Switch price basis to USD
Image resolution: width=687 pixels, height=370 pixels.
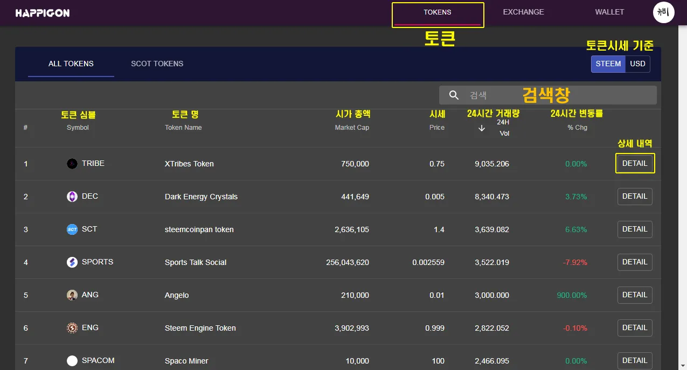tap(637, 64)
